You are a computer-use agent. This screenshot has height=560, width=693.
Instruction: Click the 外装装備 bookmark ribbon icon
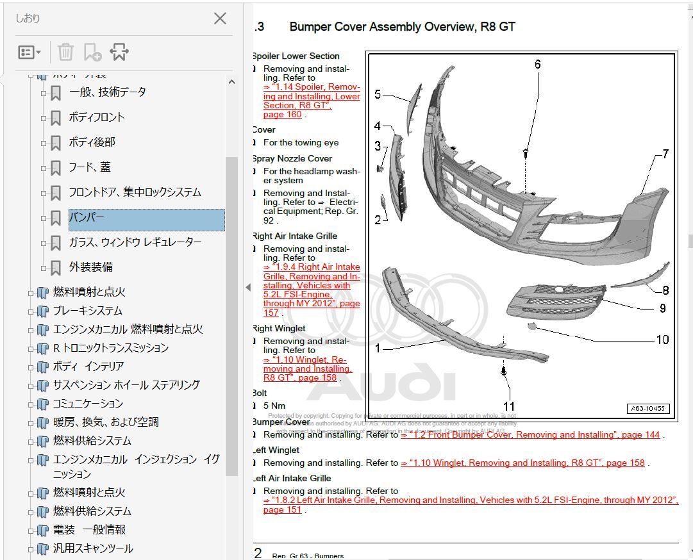(56, 268)
